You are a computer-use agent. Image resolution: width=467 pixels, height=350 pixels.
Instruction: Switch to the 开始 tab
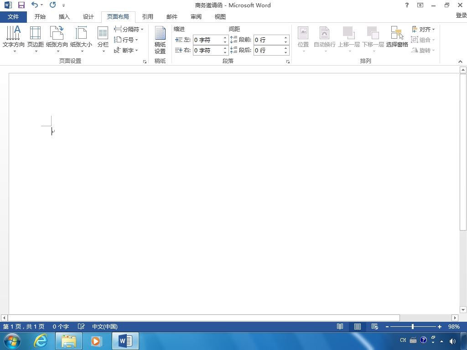40,17
